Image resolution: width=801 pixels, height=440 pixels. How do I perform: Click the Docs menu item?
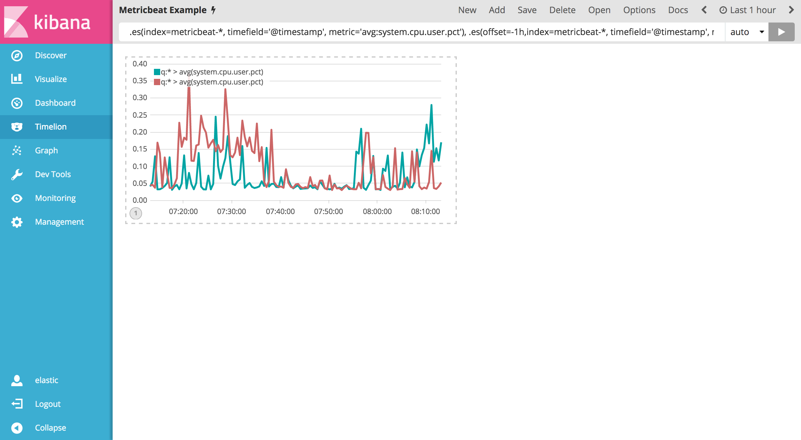pyautogui.click(x=679, y=10)
